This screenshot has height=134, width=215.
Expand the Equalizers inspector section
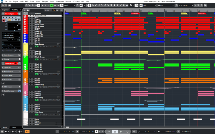[x=11, y=67]
